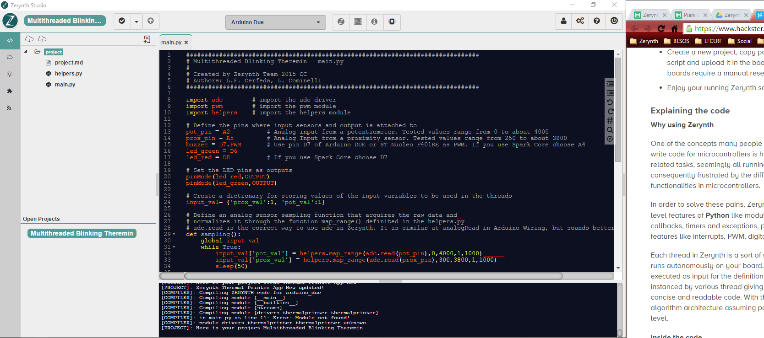
Task: Click the undo icon in editor toolbar
Action: point(610,102)
